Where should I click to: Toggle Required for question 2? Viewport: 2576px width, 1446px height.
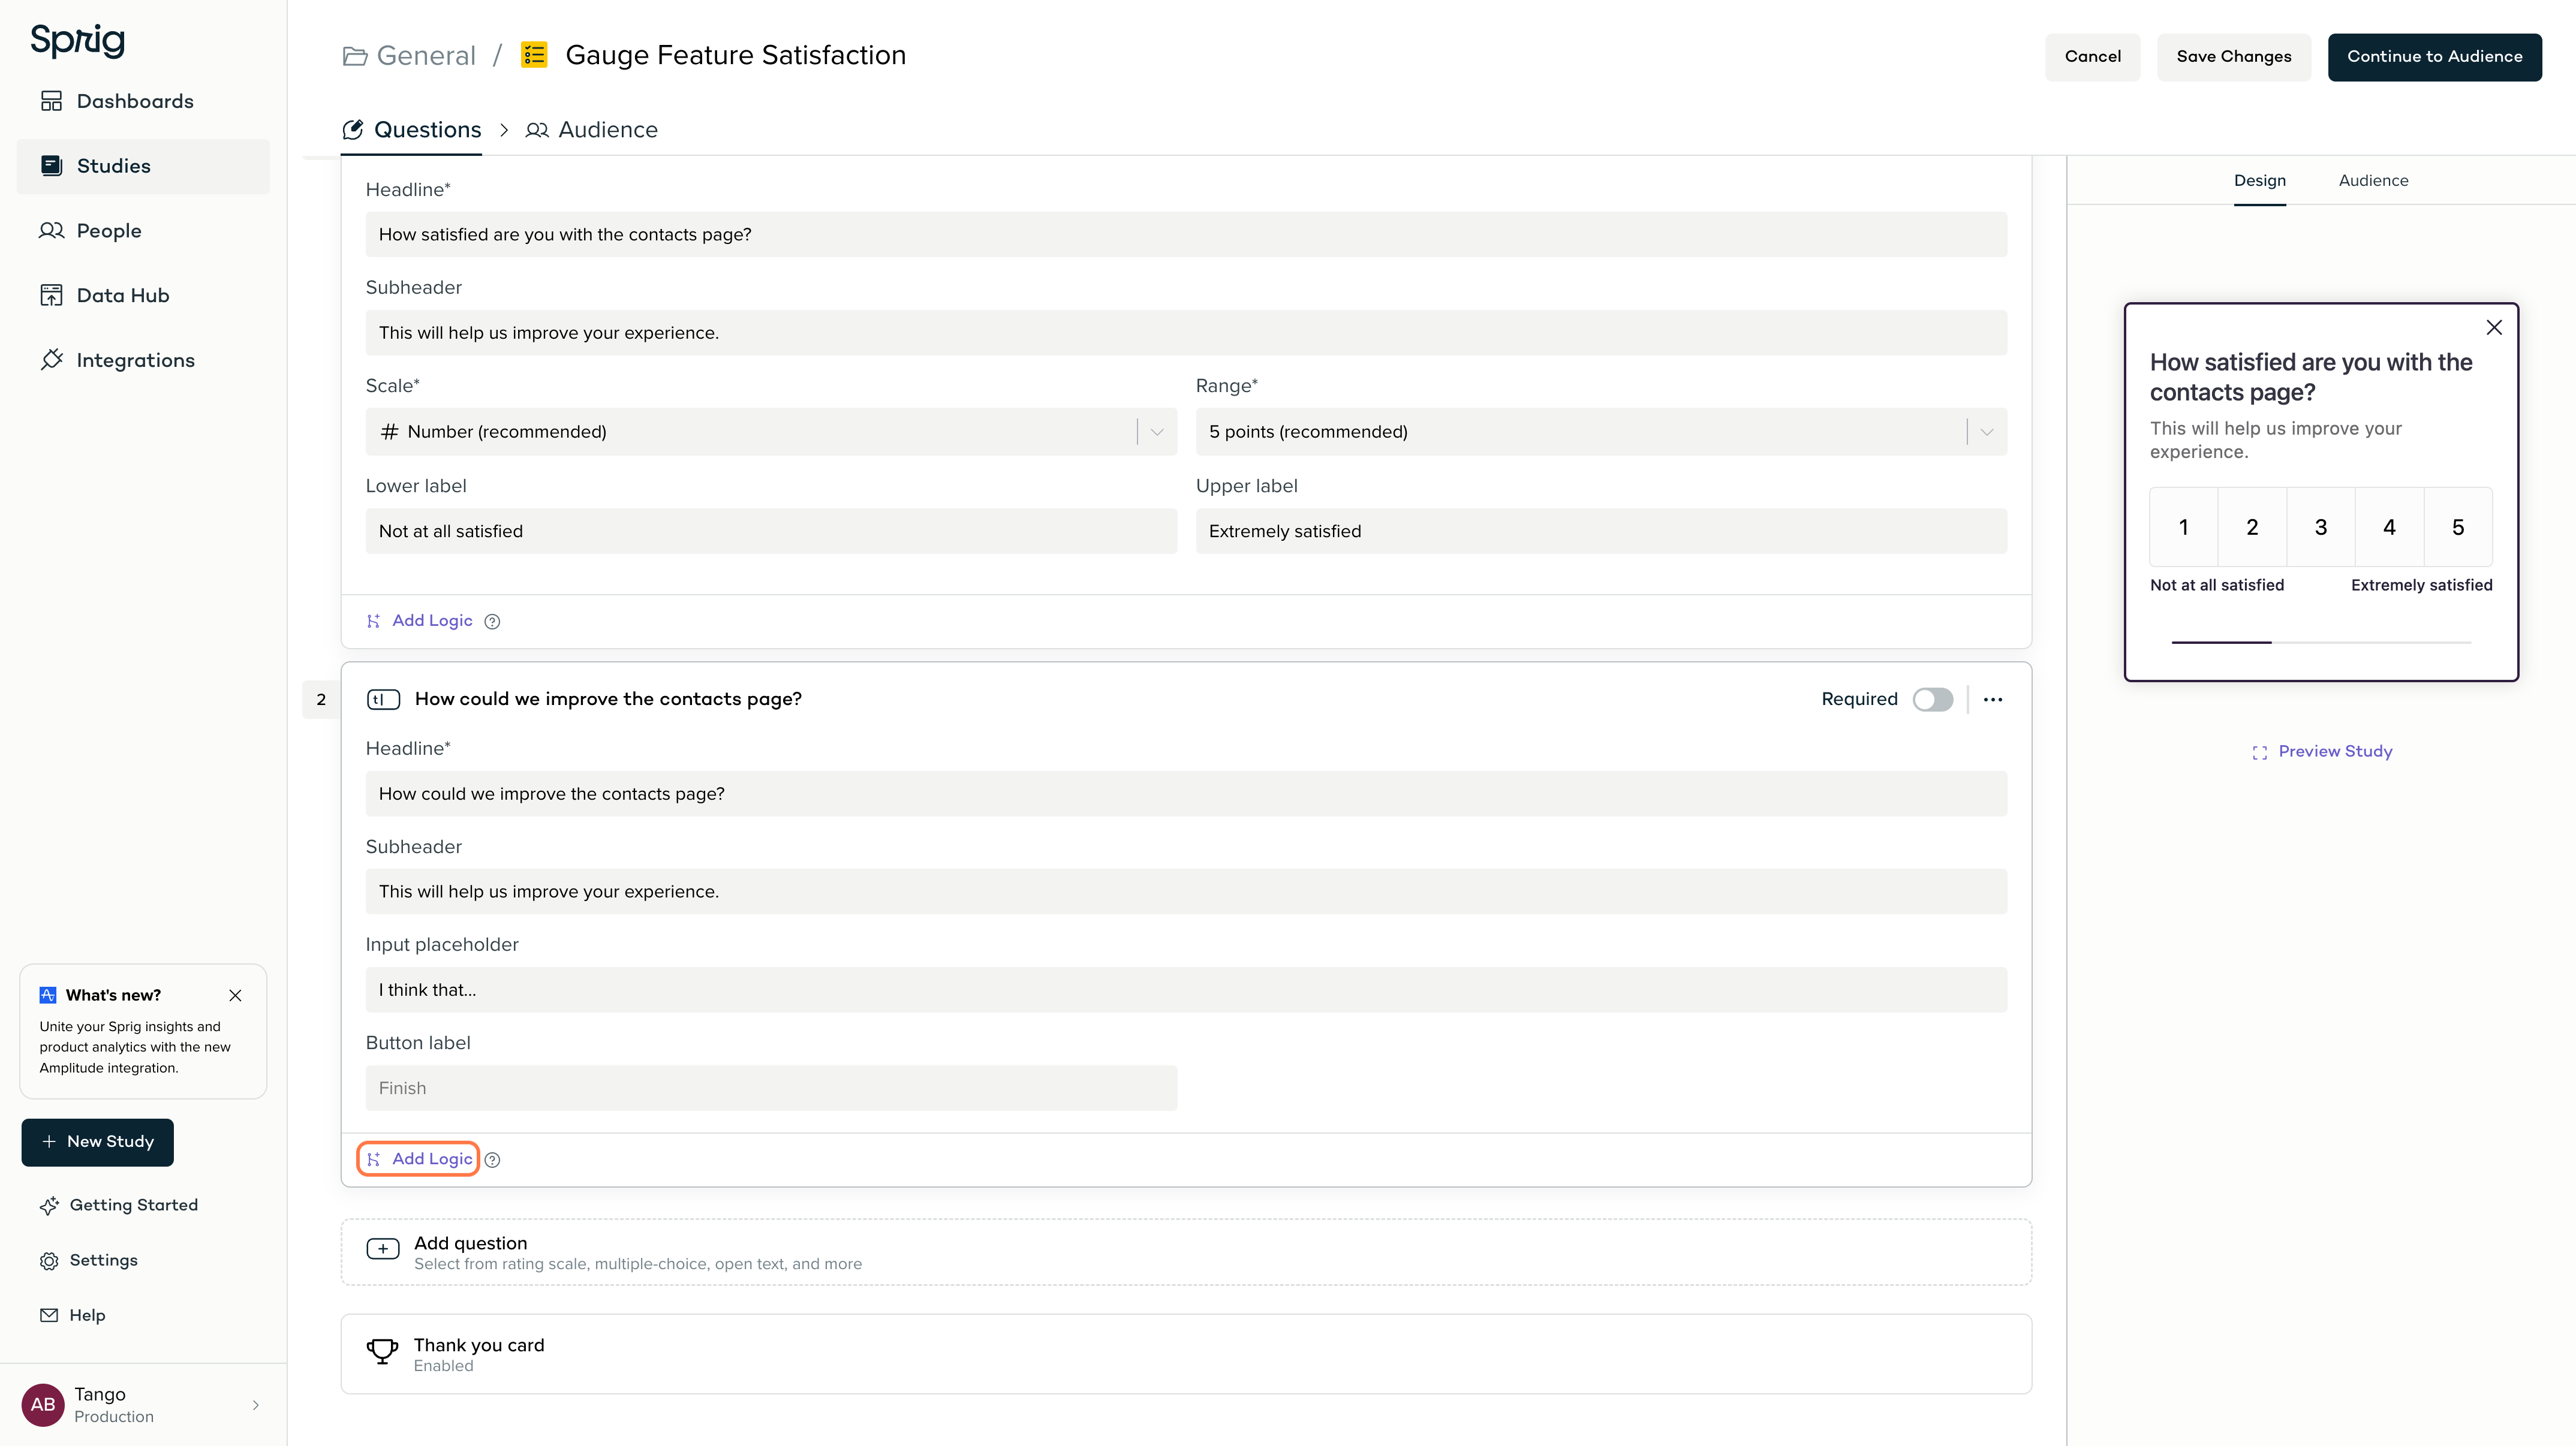1933,699
